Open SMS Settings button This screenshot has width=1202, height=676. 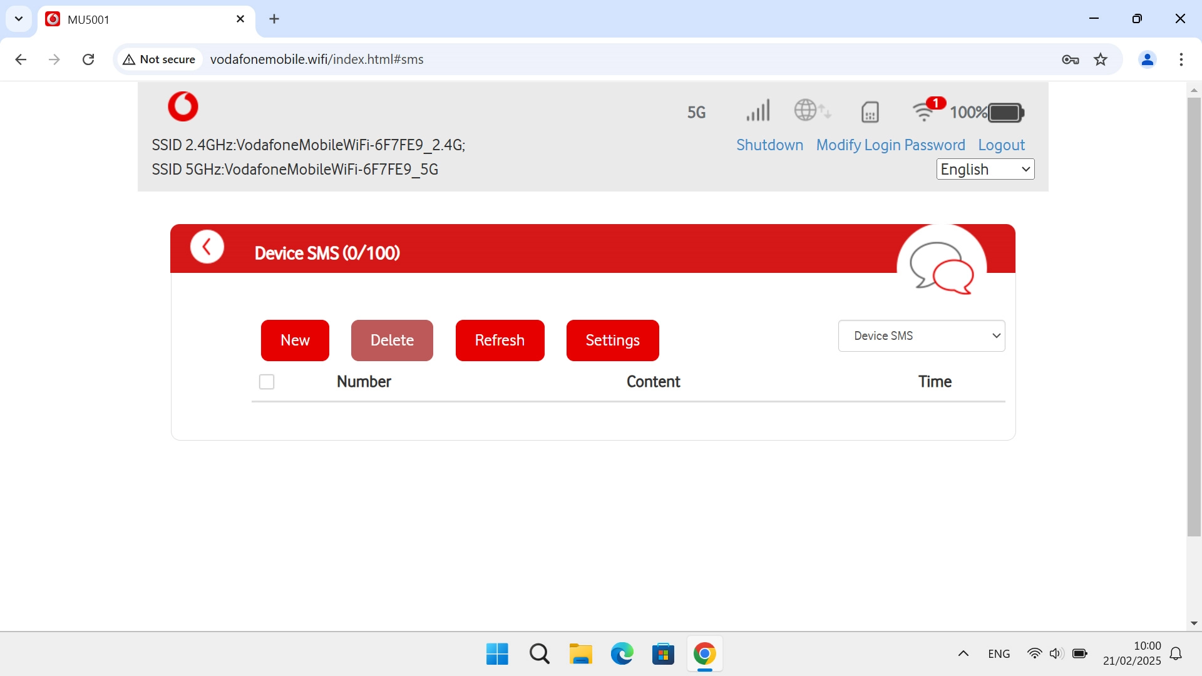[612, 341]
